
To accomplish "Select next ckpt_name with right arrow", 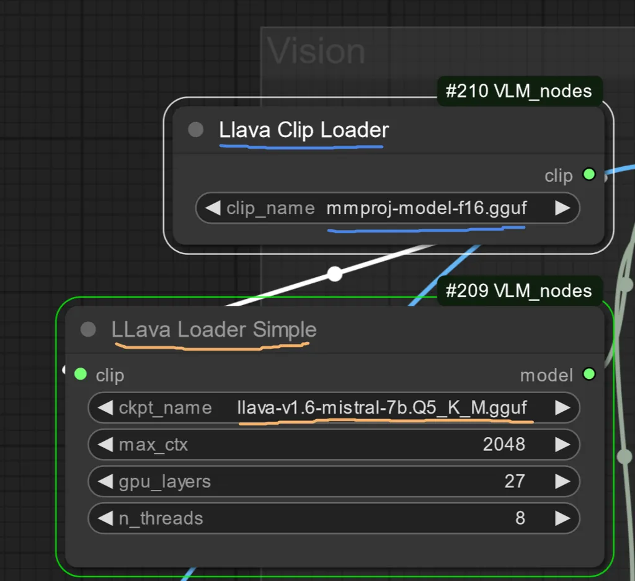I will pos(562,408).
